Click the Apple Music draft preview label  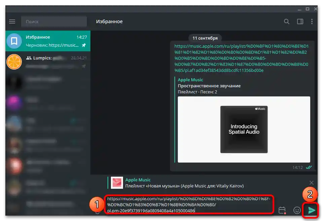pyautogui.click(x=138, y=180)
